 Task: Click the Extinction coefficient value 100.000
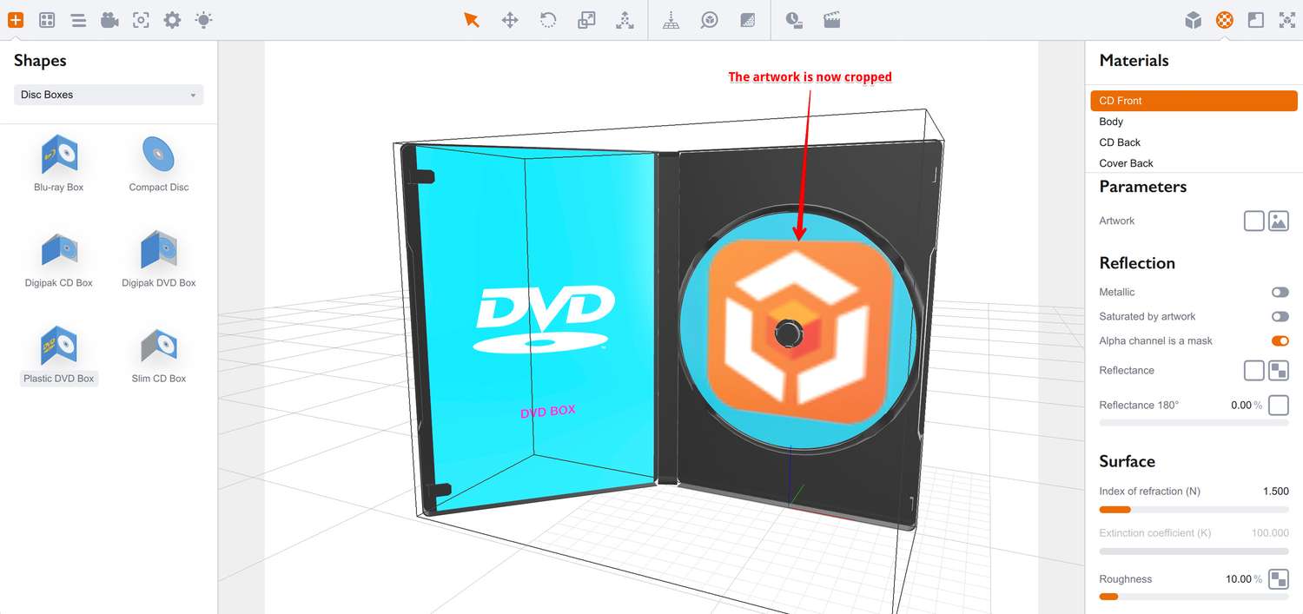pyautogui.click(x=1270, y=533)
